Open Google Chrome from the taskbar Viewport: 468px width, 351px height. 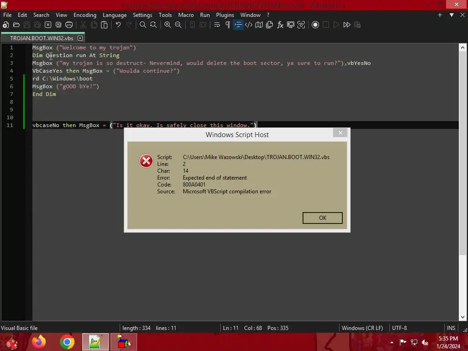click(67, 342)
